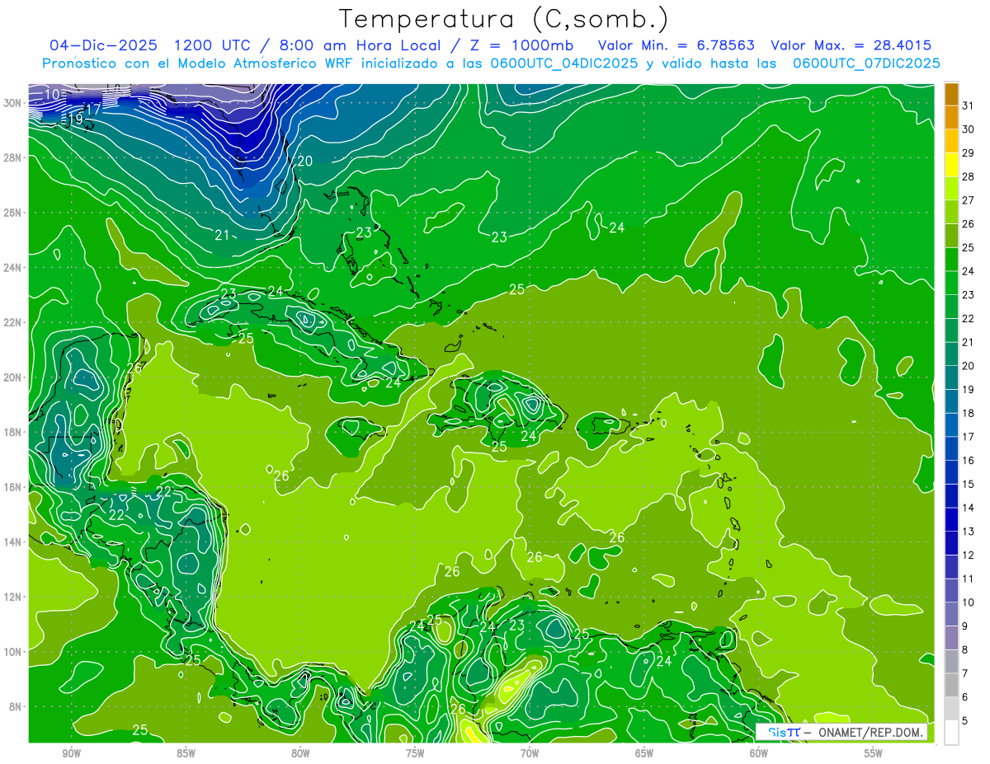Screen dimensions: 990x764
Task: Click the "80W" longitude axis label
Action: (299, 753)
